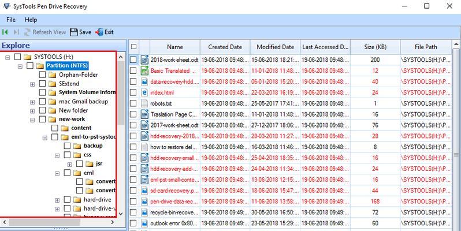Click the index.html browser file icon

(x=144, y=92)
